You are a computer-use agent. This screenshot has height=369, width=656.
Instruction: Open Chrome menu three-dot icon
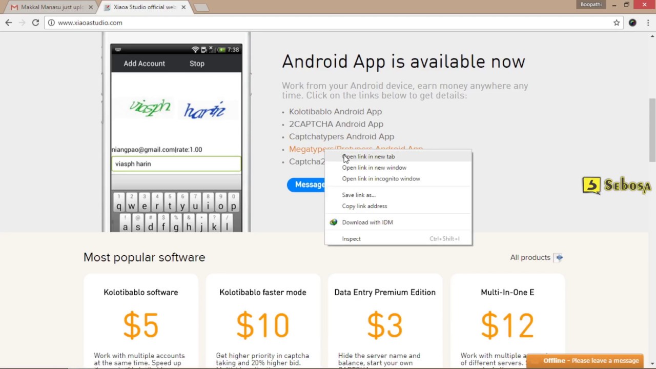(x=647, y=23)
